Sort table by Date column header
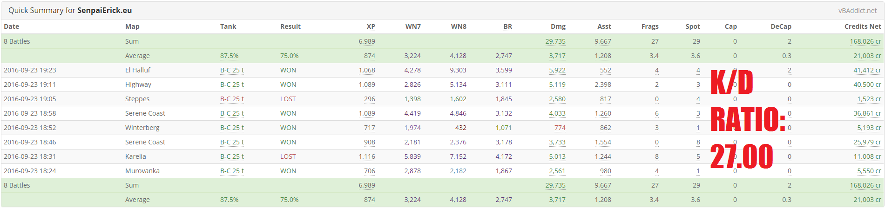This screenshot has height=208, width=885. click(12, 26)
